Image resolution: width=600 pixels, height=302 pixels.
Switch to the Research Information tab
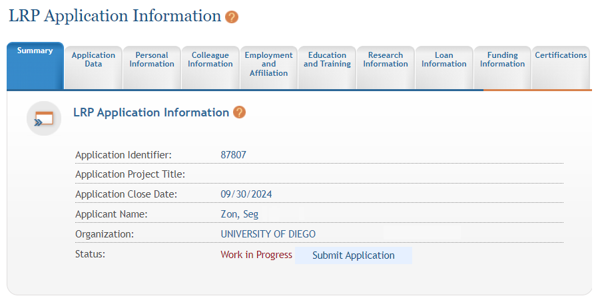click(386, 68)
